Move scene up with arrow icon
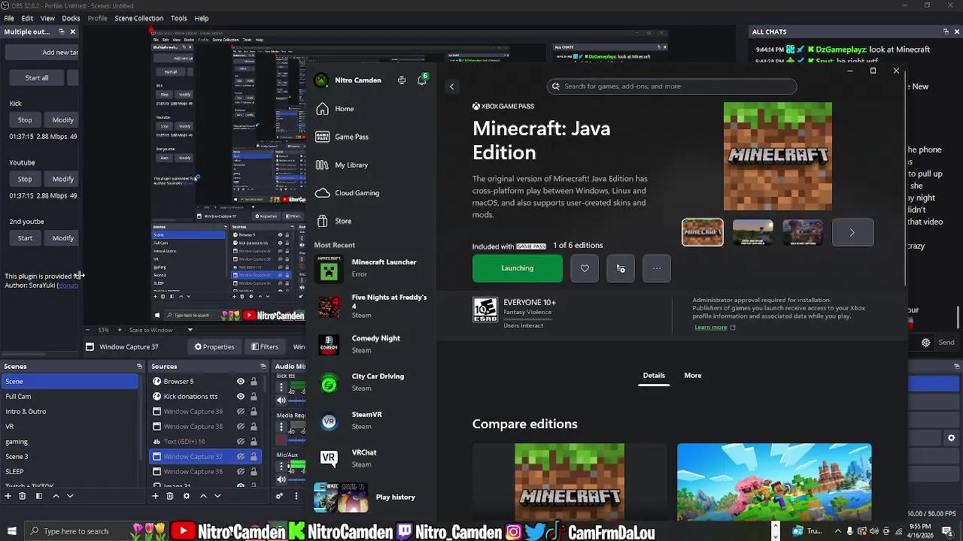The image size is (963, 541). point(56,496)
